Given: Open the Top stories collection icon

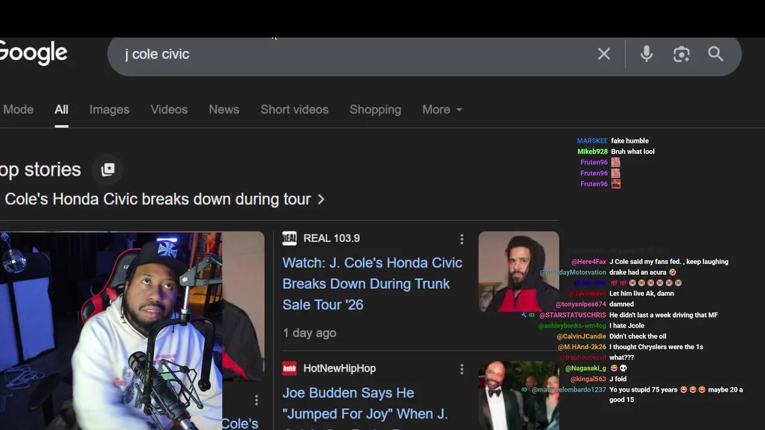Looking at the screenshot, I should [x=108, y=170].
